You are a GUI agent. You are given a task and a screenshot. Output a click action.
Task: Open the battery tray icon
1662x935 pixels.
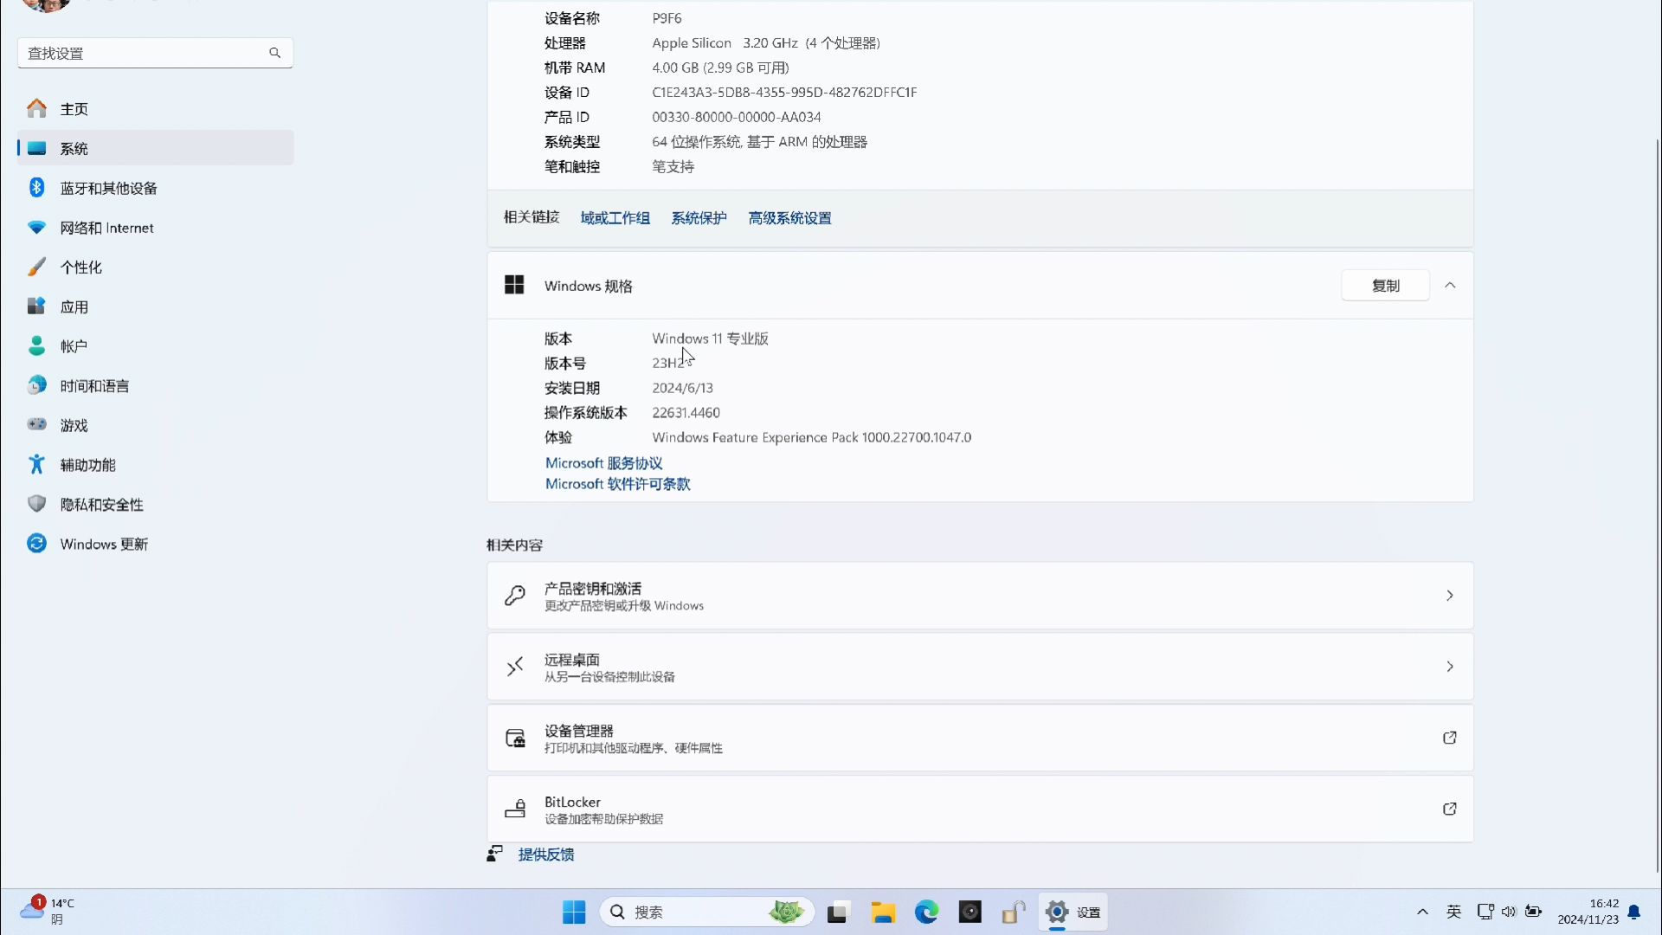(x=1533, y=912)
